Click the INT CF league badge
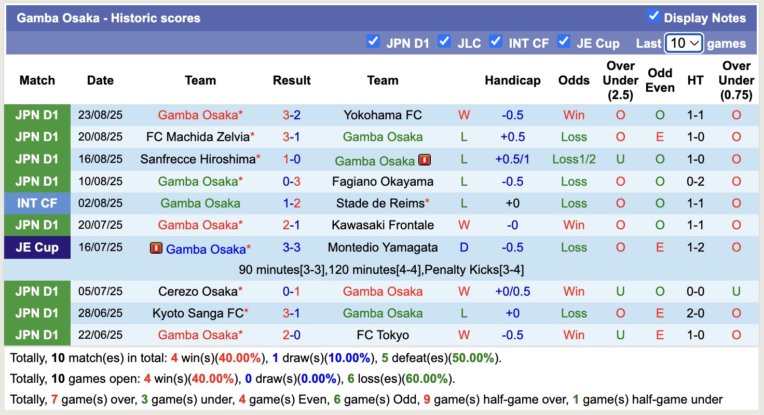 37,203
